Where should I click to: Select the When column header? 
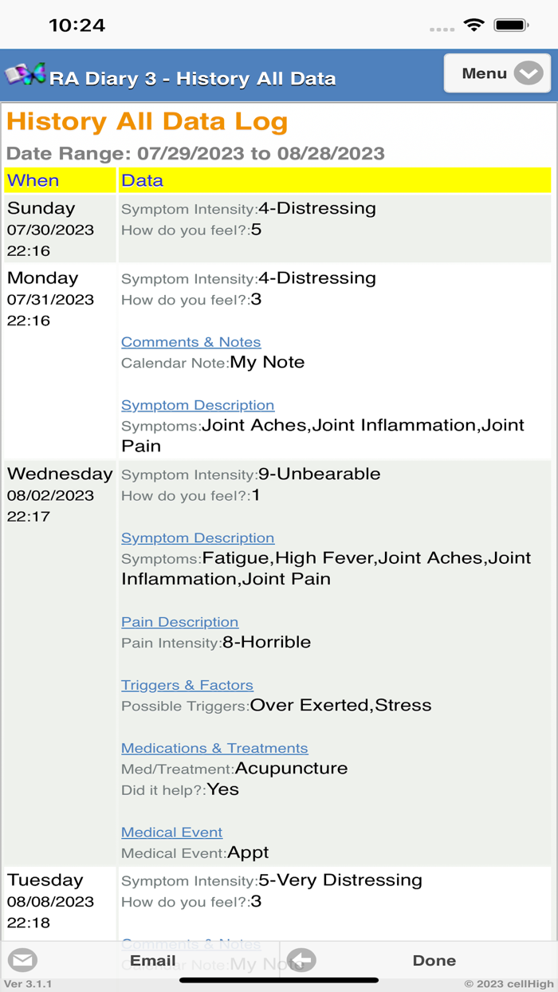click(x=33, y=180)
